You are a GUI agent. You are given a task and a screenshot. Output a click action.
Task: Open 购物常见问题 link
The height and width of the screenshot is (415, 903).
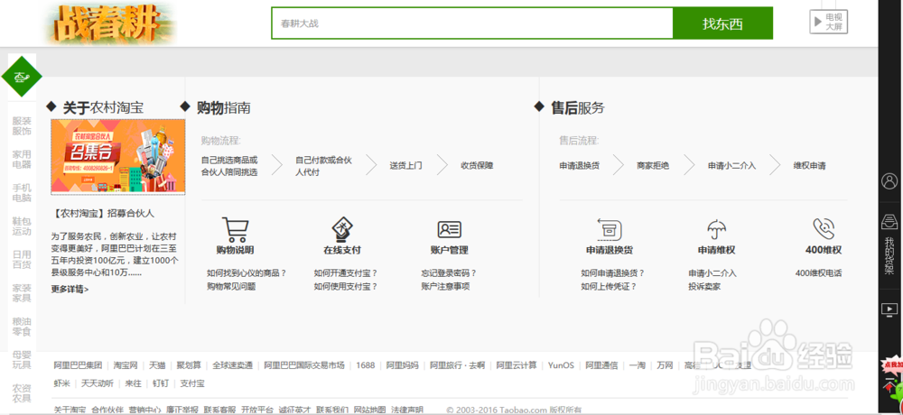(x=231, y=286)
